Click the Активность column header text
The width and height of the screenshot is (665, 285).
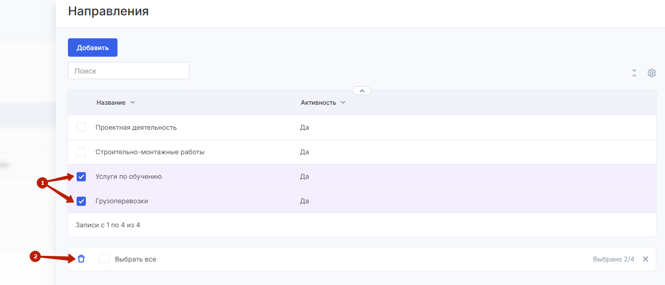[x=319, y=103]
